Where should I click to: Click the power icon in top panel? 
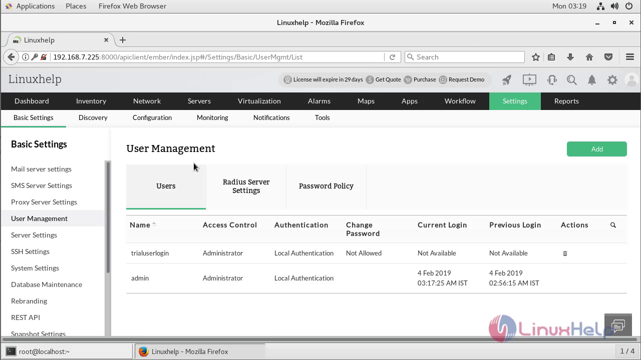pyautogui.click(x=629, y=6)
